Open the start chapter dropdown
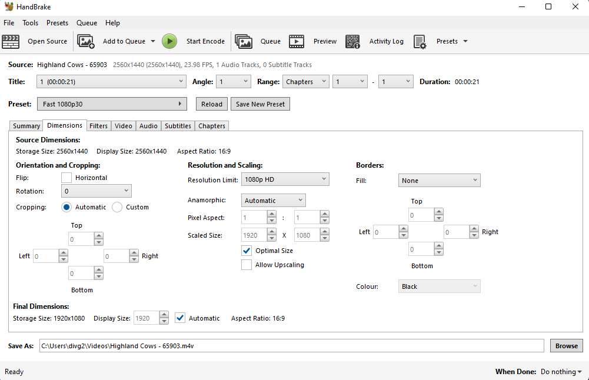589x380 pixels. coord(350,82)
